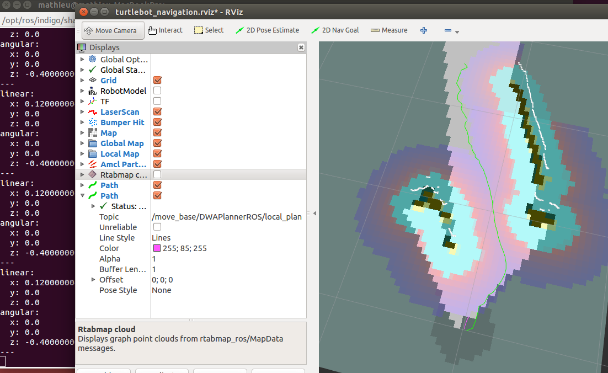The width and height of the screenshot is (608, 373).
Task: Click the magenta path Color swatch
Action: click(157, 248)
